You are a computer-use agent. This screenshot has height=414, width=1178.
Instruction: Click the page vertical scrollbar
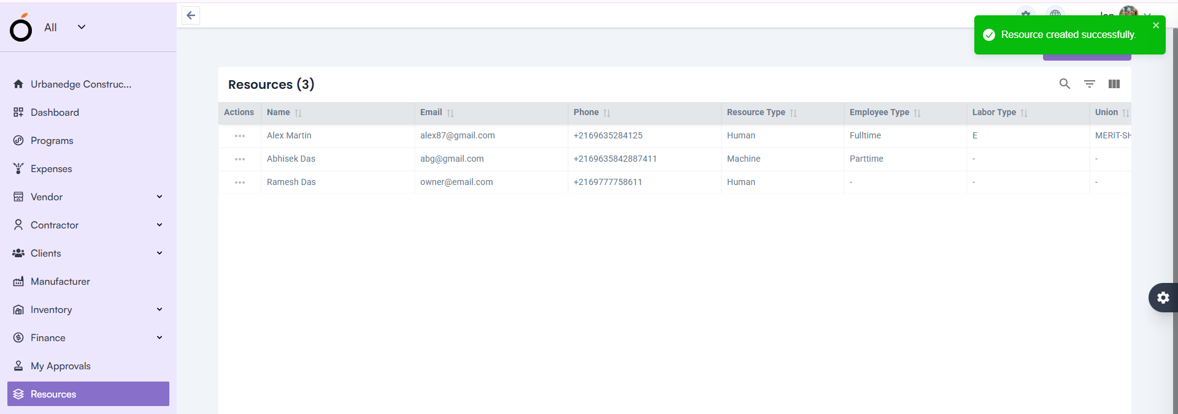click(1175, 220)
